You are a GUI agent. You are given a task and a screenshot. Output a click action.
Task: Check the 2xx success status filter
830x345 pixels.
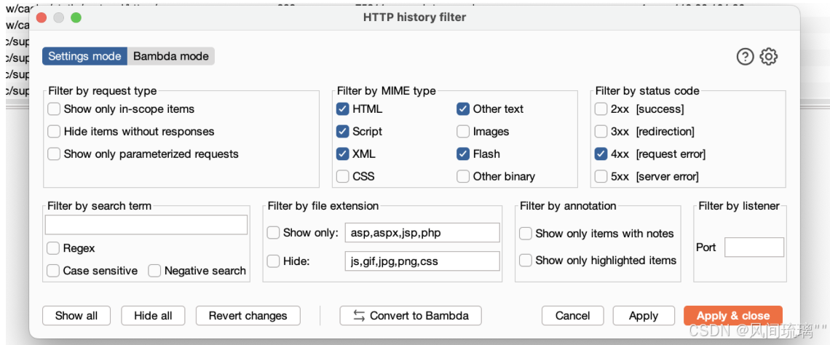point(601,109)
